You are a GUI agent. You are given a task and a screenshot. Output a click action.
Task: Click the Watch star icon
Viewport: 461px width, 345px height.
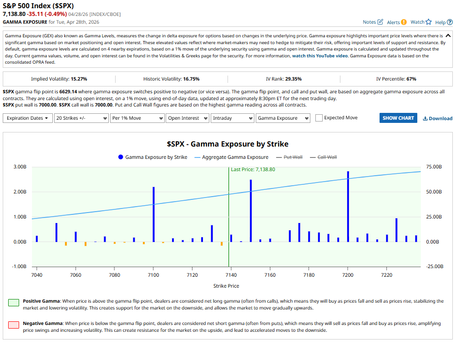[x=428, y=22]
